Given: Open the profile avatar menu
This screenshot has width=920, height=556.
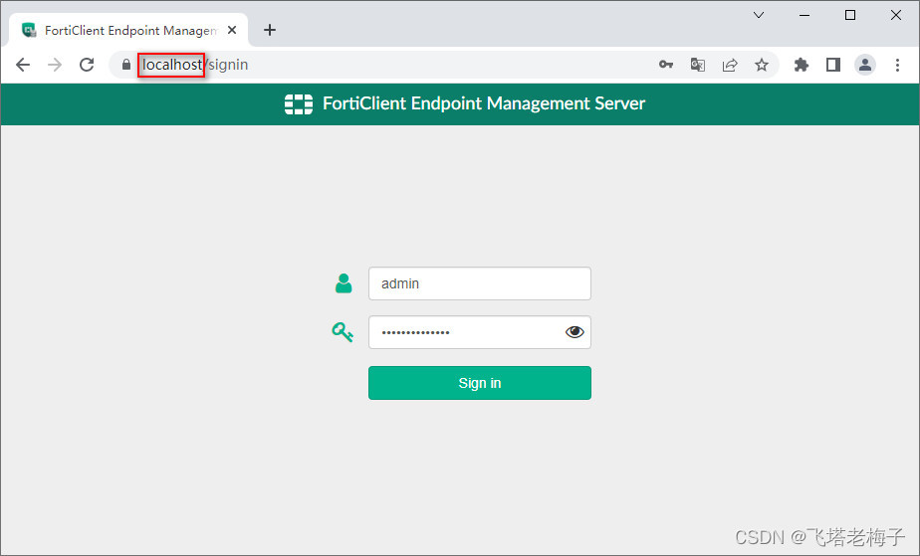Looking at the screenshot, I should coord(865,65).
